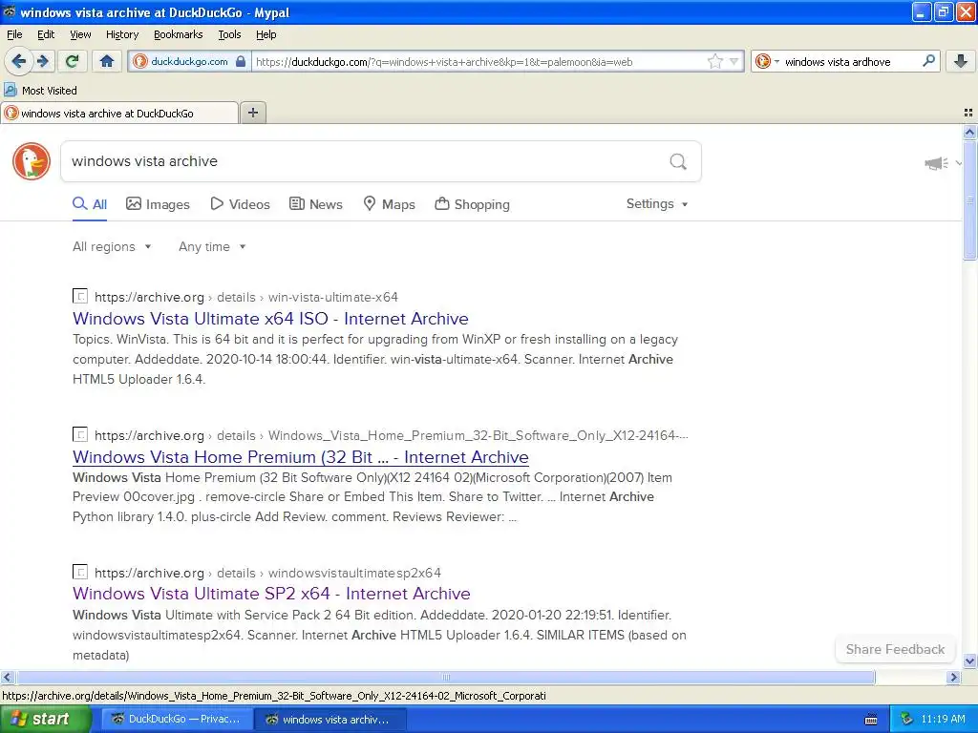Bookmark this page with the star icon

(x=714, y=61)
